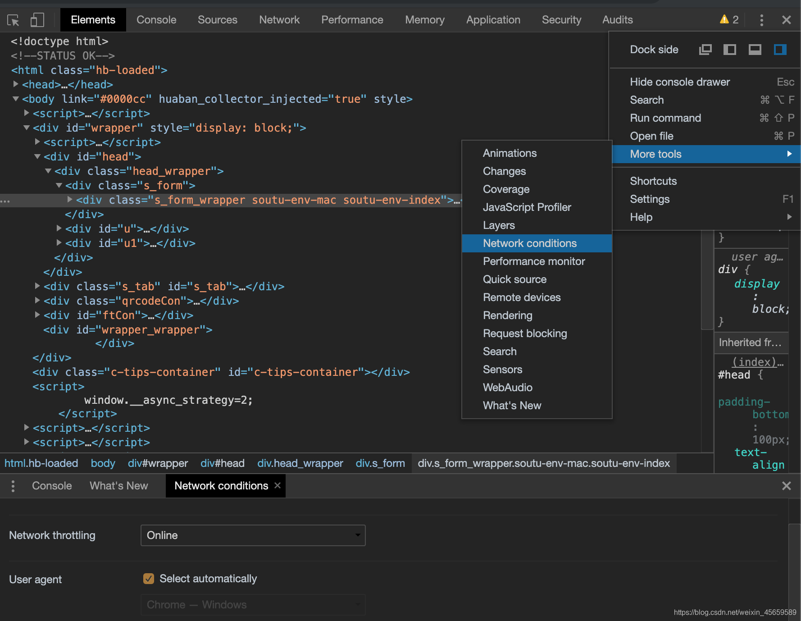
Task: Open the Network throttling Online dropdown
Action: pos(253,535)
